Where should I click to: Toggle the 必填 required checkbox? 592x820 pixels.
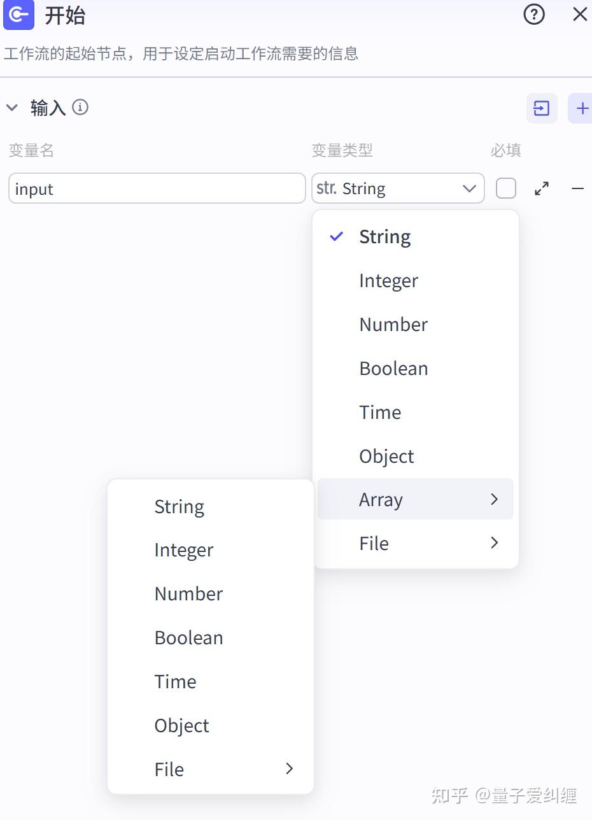pos(506,188)
